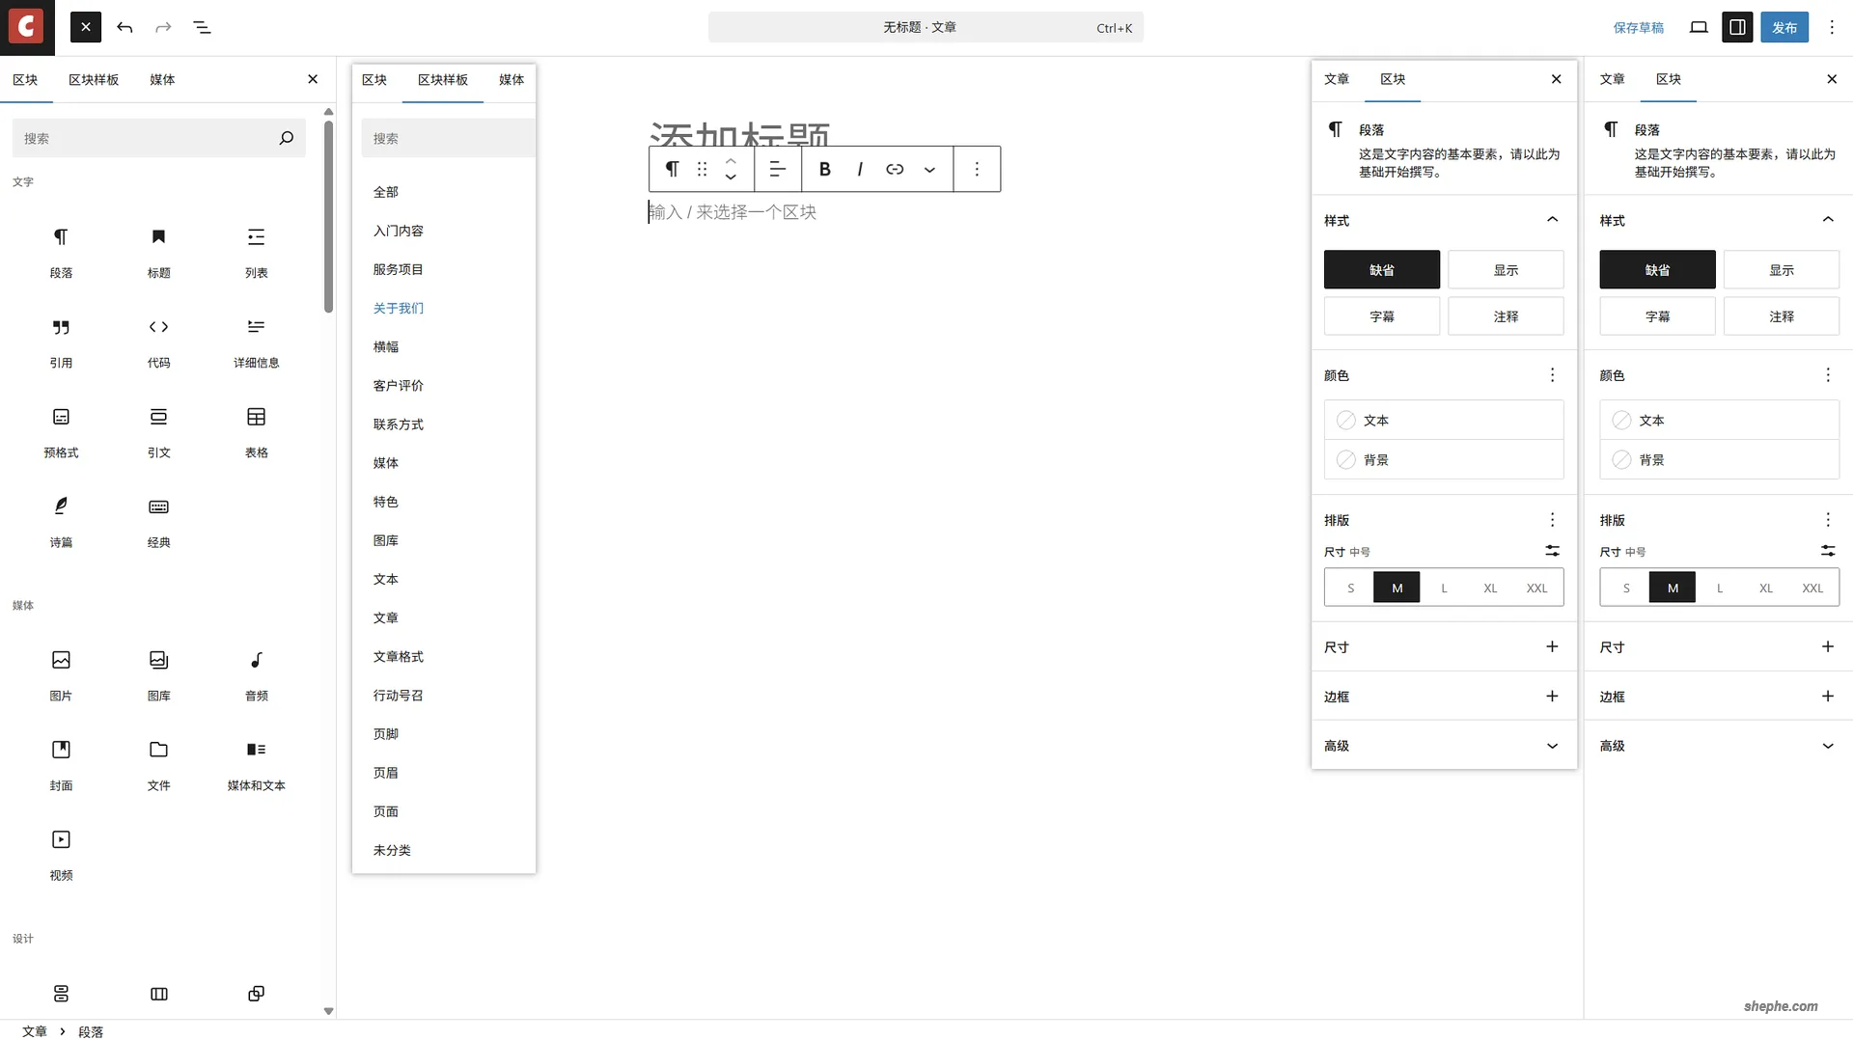Insert an 图片 (Image) block

(x=61, y=672)
